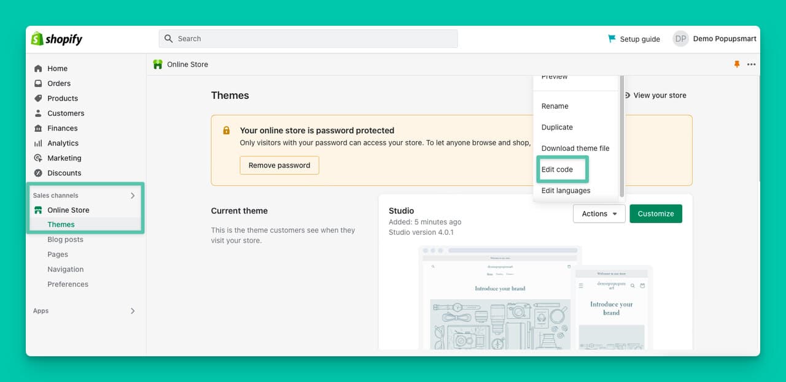The image size is (786, 382).
Task: Click the orange pin icon
Action: [737, 64]
